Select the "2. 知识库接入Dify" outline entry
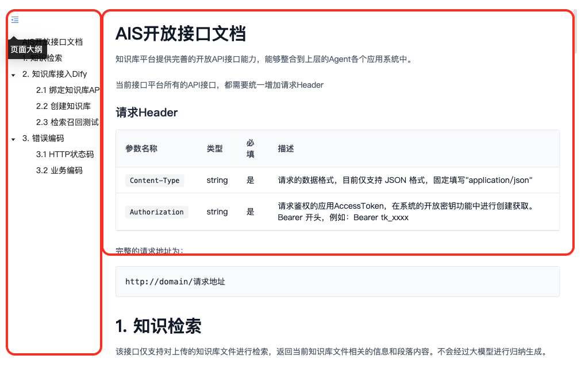Screen dimensions: 585x367 55,74
